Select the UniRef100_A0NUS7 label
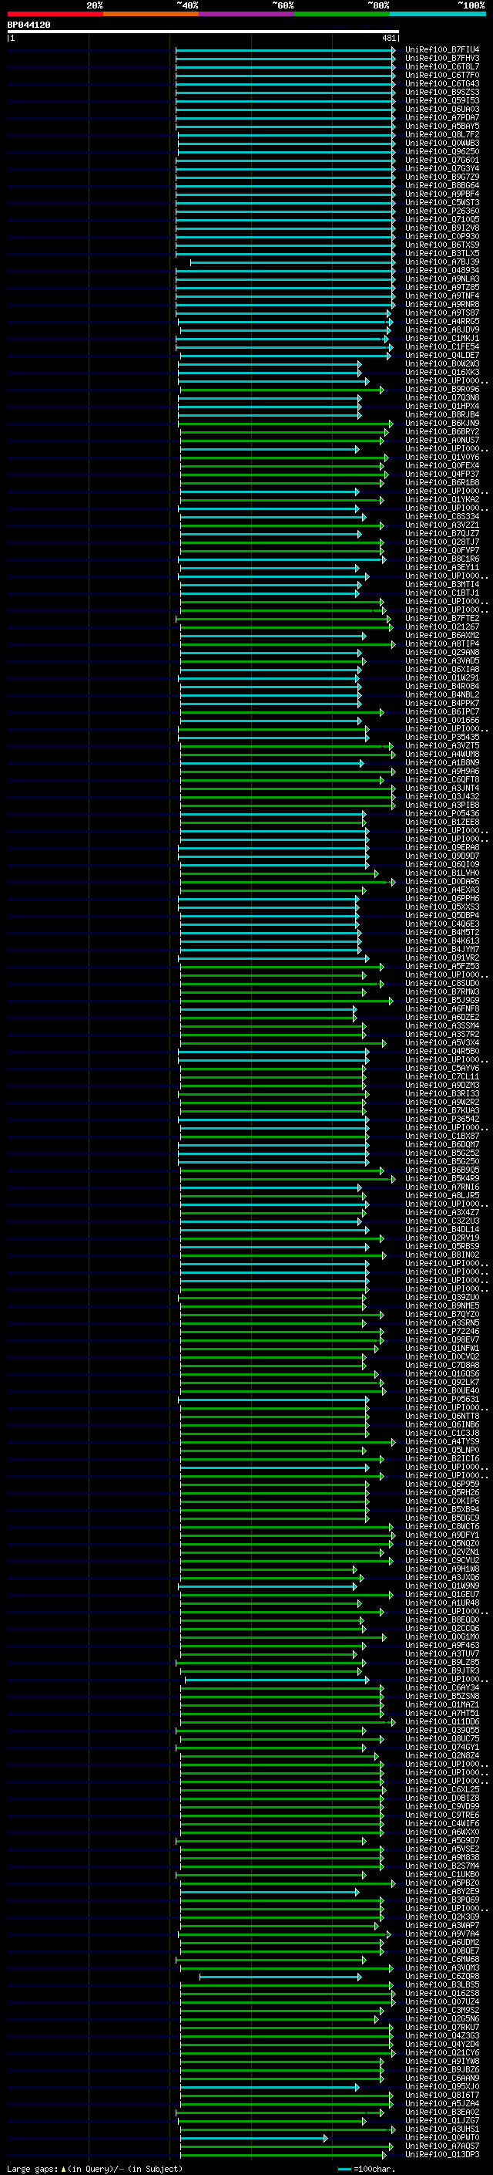Viewport: 493px width, 2175px height. [441, 441]
